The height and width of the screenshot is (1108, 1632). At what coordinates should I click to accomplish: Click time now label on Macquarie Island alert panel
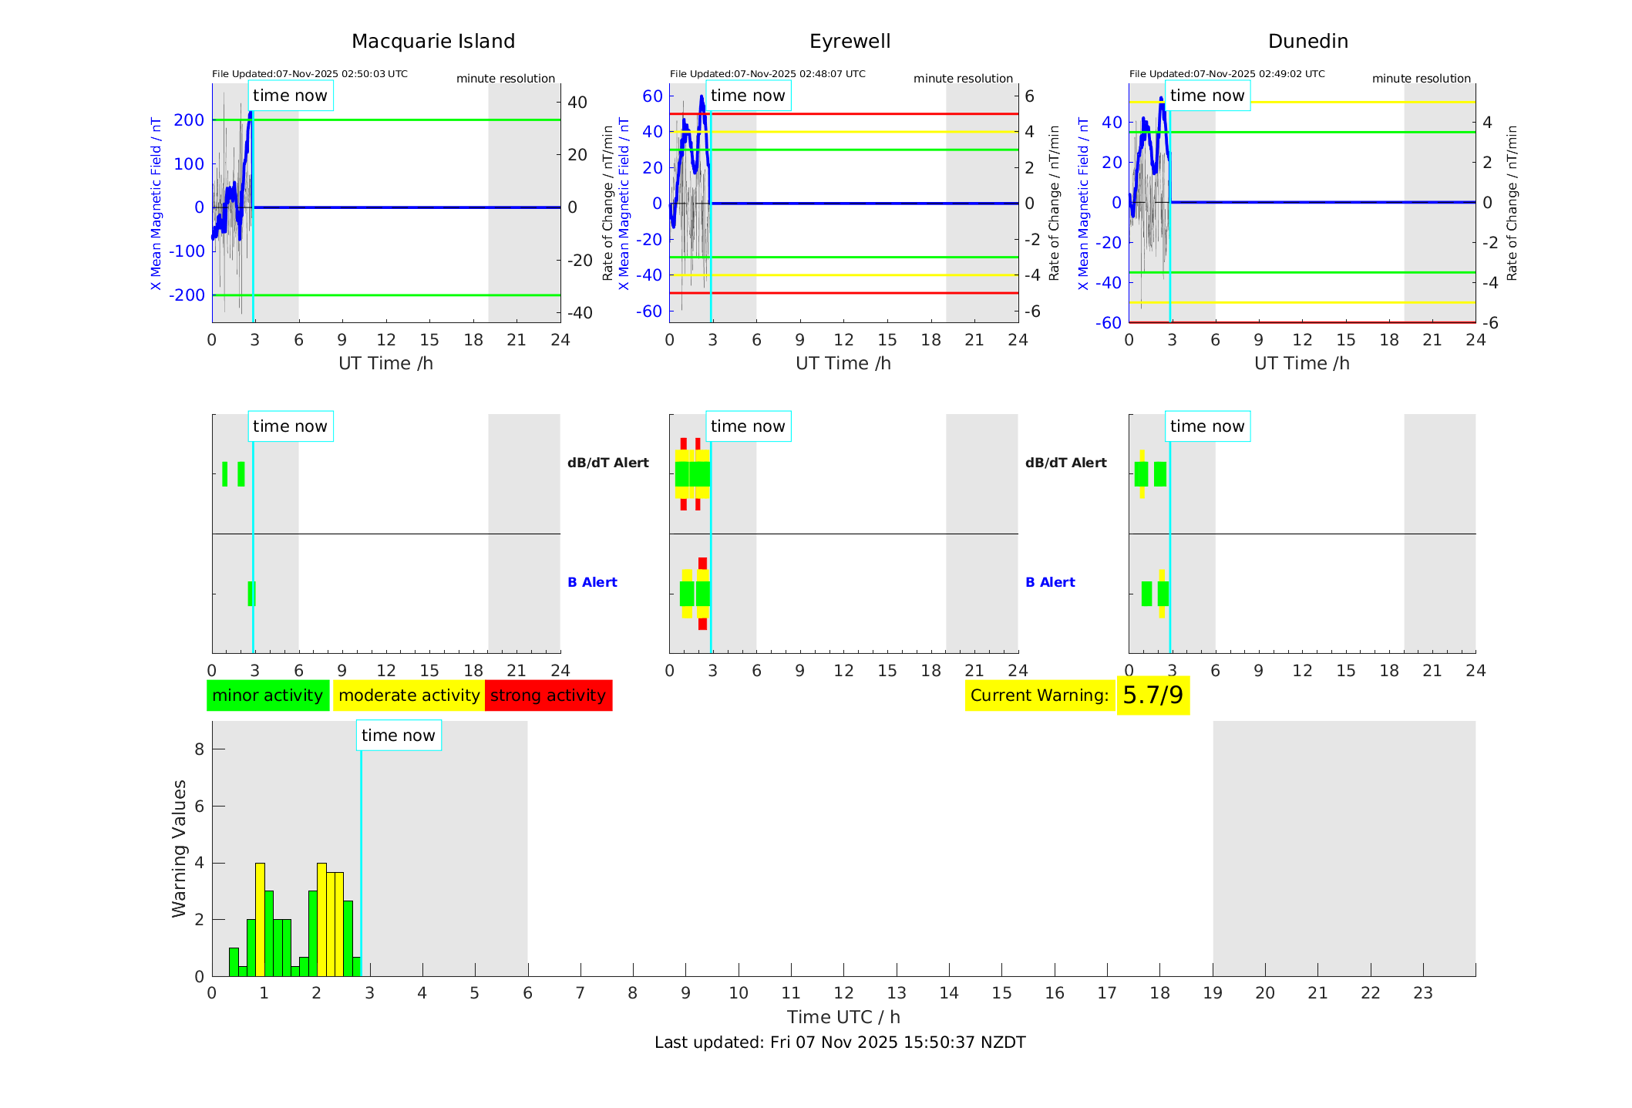point(290,426)
